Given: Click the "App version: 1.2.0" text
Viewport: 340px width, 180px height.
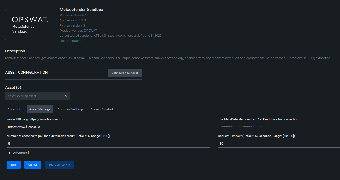Looking at the screenshot, I should (73, 20).
